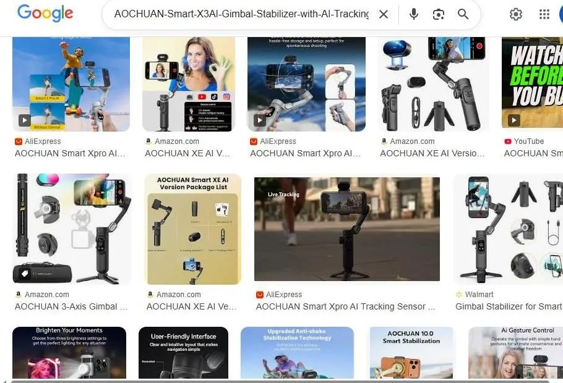Open Google Lens image search icon
The image size is (563, 383).
(439, 14)
